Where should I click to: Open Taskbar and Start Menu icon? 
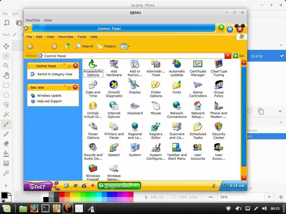point(177,152)
